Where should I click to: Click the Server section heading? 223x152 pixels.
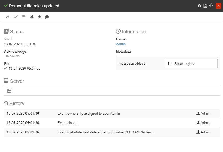(14, 81)
